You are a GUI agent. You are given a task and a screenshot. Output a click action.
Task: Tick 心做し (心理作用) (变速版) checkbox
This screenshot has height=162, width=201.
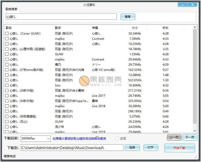tap(7, 49)
